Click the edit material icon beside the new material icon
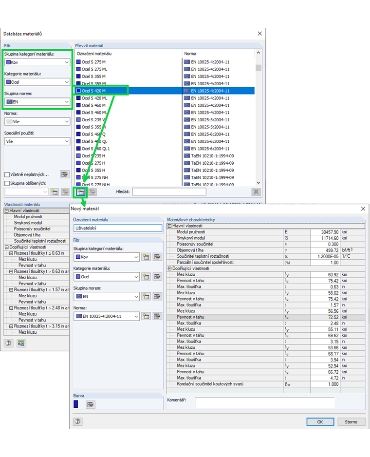Image resolution: width=370 pixels, height=457 pixels. (92, 192)
